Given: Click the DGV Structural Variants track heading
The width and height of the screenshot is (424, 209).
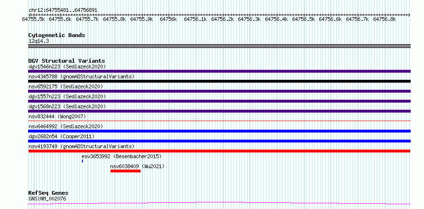Looking at the screenshot, I should tap(67, 61).
